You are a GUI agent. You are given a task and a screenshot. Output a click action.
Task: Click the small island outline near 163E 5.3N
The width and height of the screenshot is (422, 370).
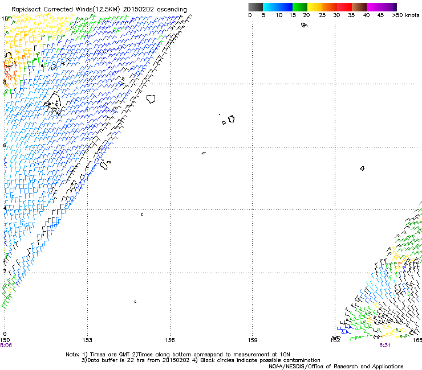pyautogui.click(x=362, y=168)
